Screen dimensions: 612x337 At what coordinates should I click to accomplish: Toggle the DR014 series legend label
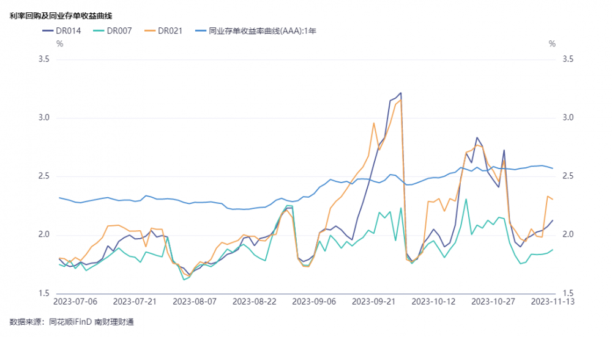69,30
